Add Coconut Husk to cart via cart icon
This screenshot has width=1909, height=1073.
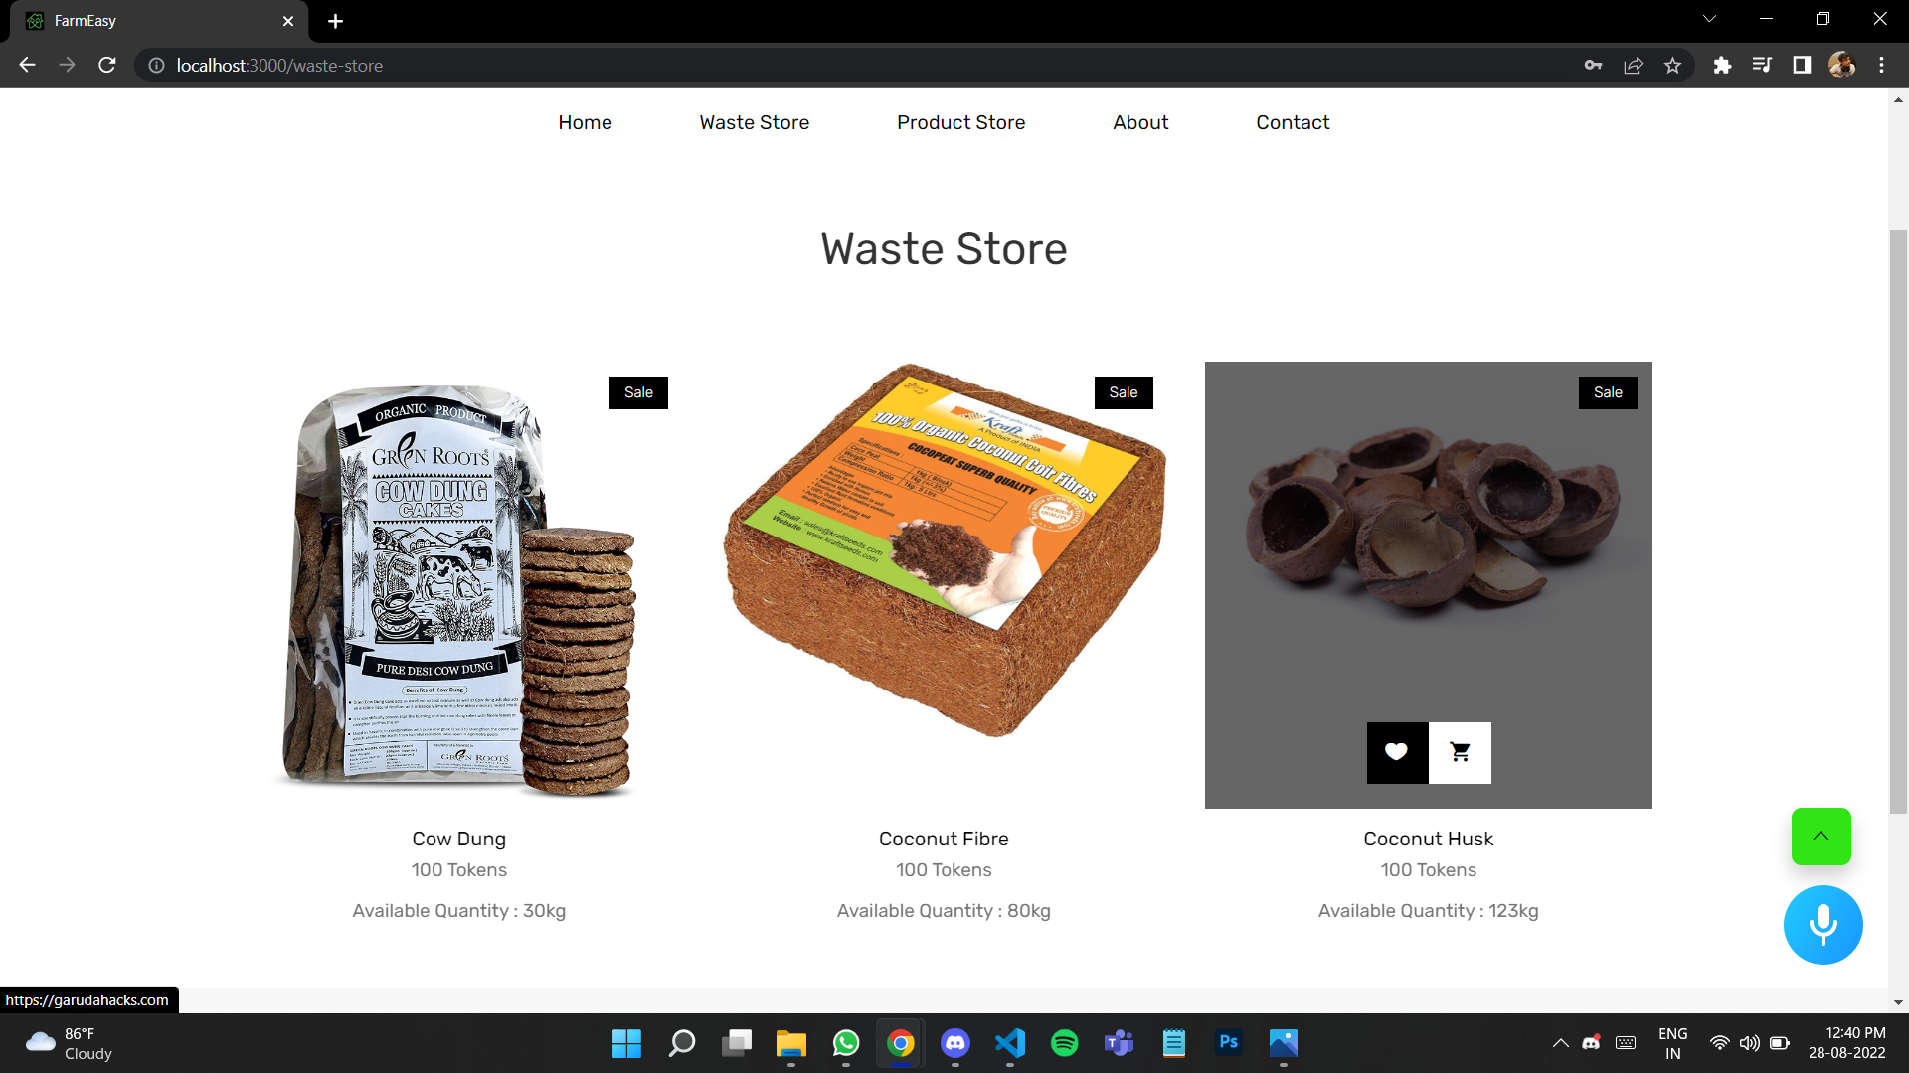1460,752
